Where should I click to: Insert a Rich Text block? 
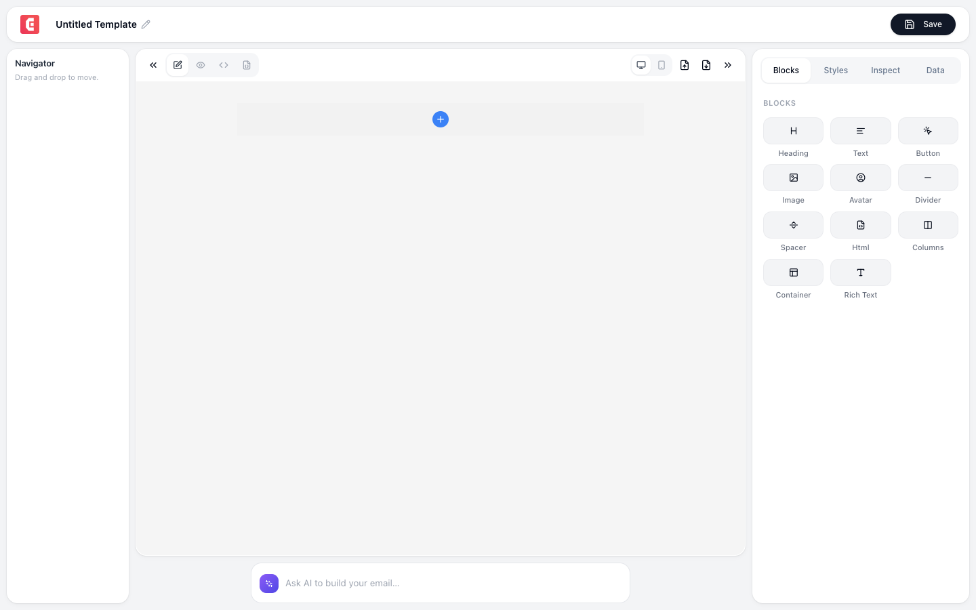tap(861, 272)
